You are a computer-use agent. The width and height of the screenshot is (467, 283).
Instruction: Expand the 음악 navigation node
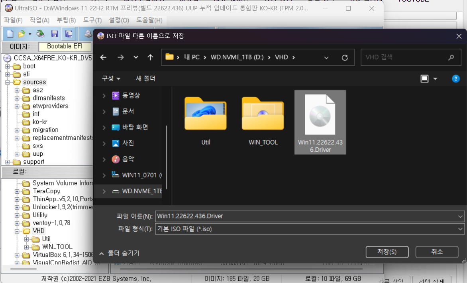pyautogui.click(x=104, y=159)
